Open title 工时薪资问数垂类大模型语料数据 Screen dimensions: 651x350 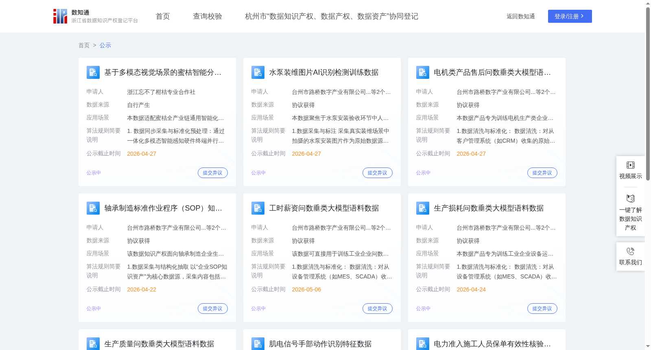click(324, 208)
